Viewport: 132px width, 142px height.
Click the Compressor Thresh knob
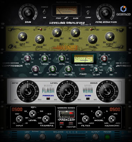(x=44, y=59)
